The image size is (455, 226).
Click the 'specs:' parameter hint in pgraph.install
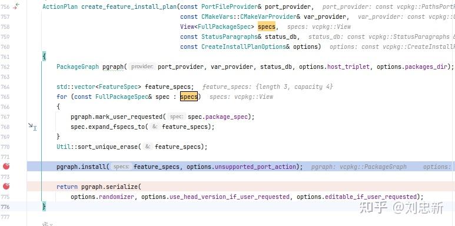(121, 167)
